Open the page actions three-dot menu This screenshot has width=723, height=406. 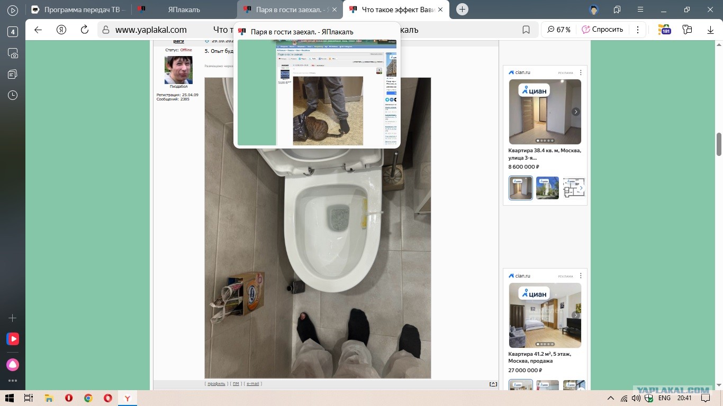[638, 30]
